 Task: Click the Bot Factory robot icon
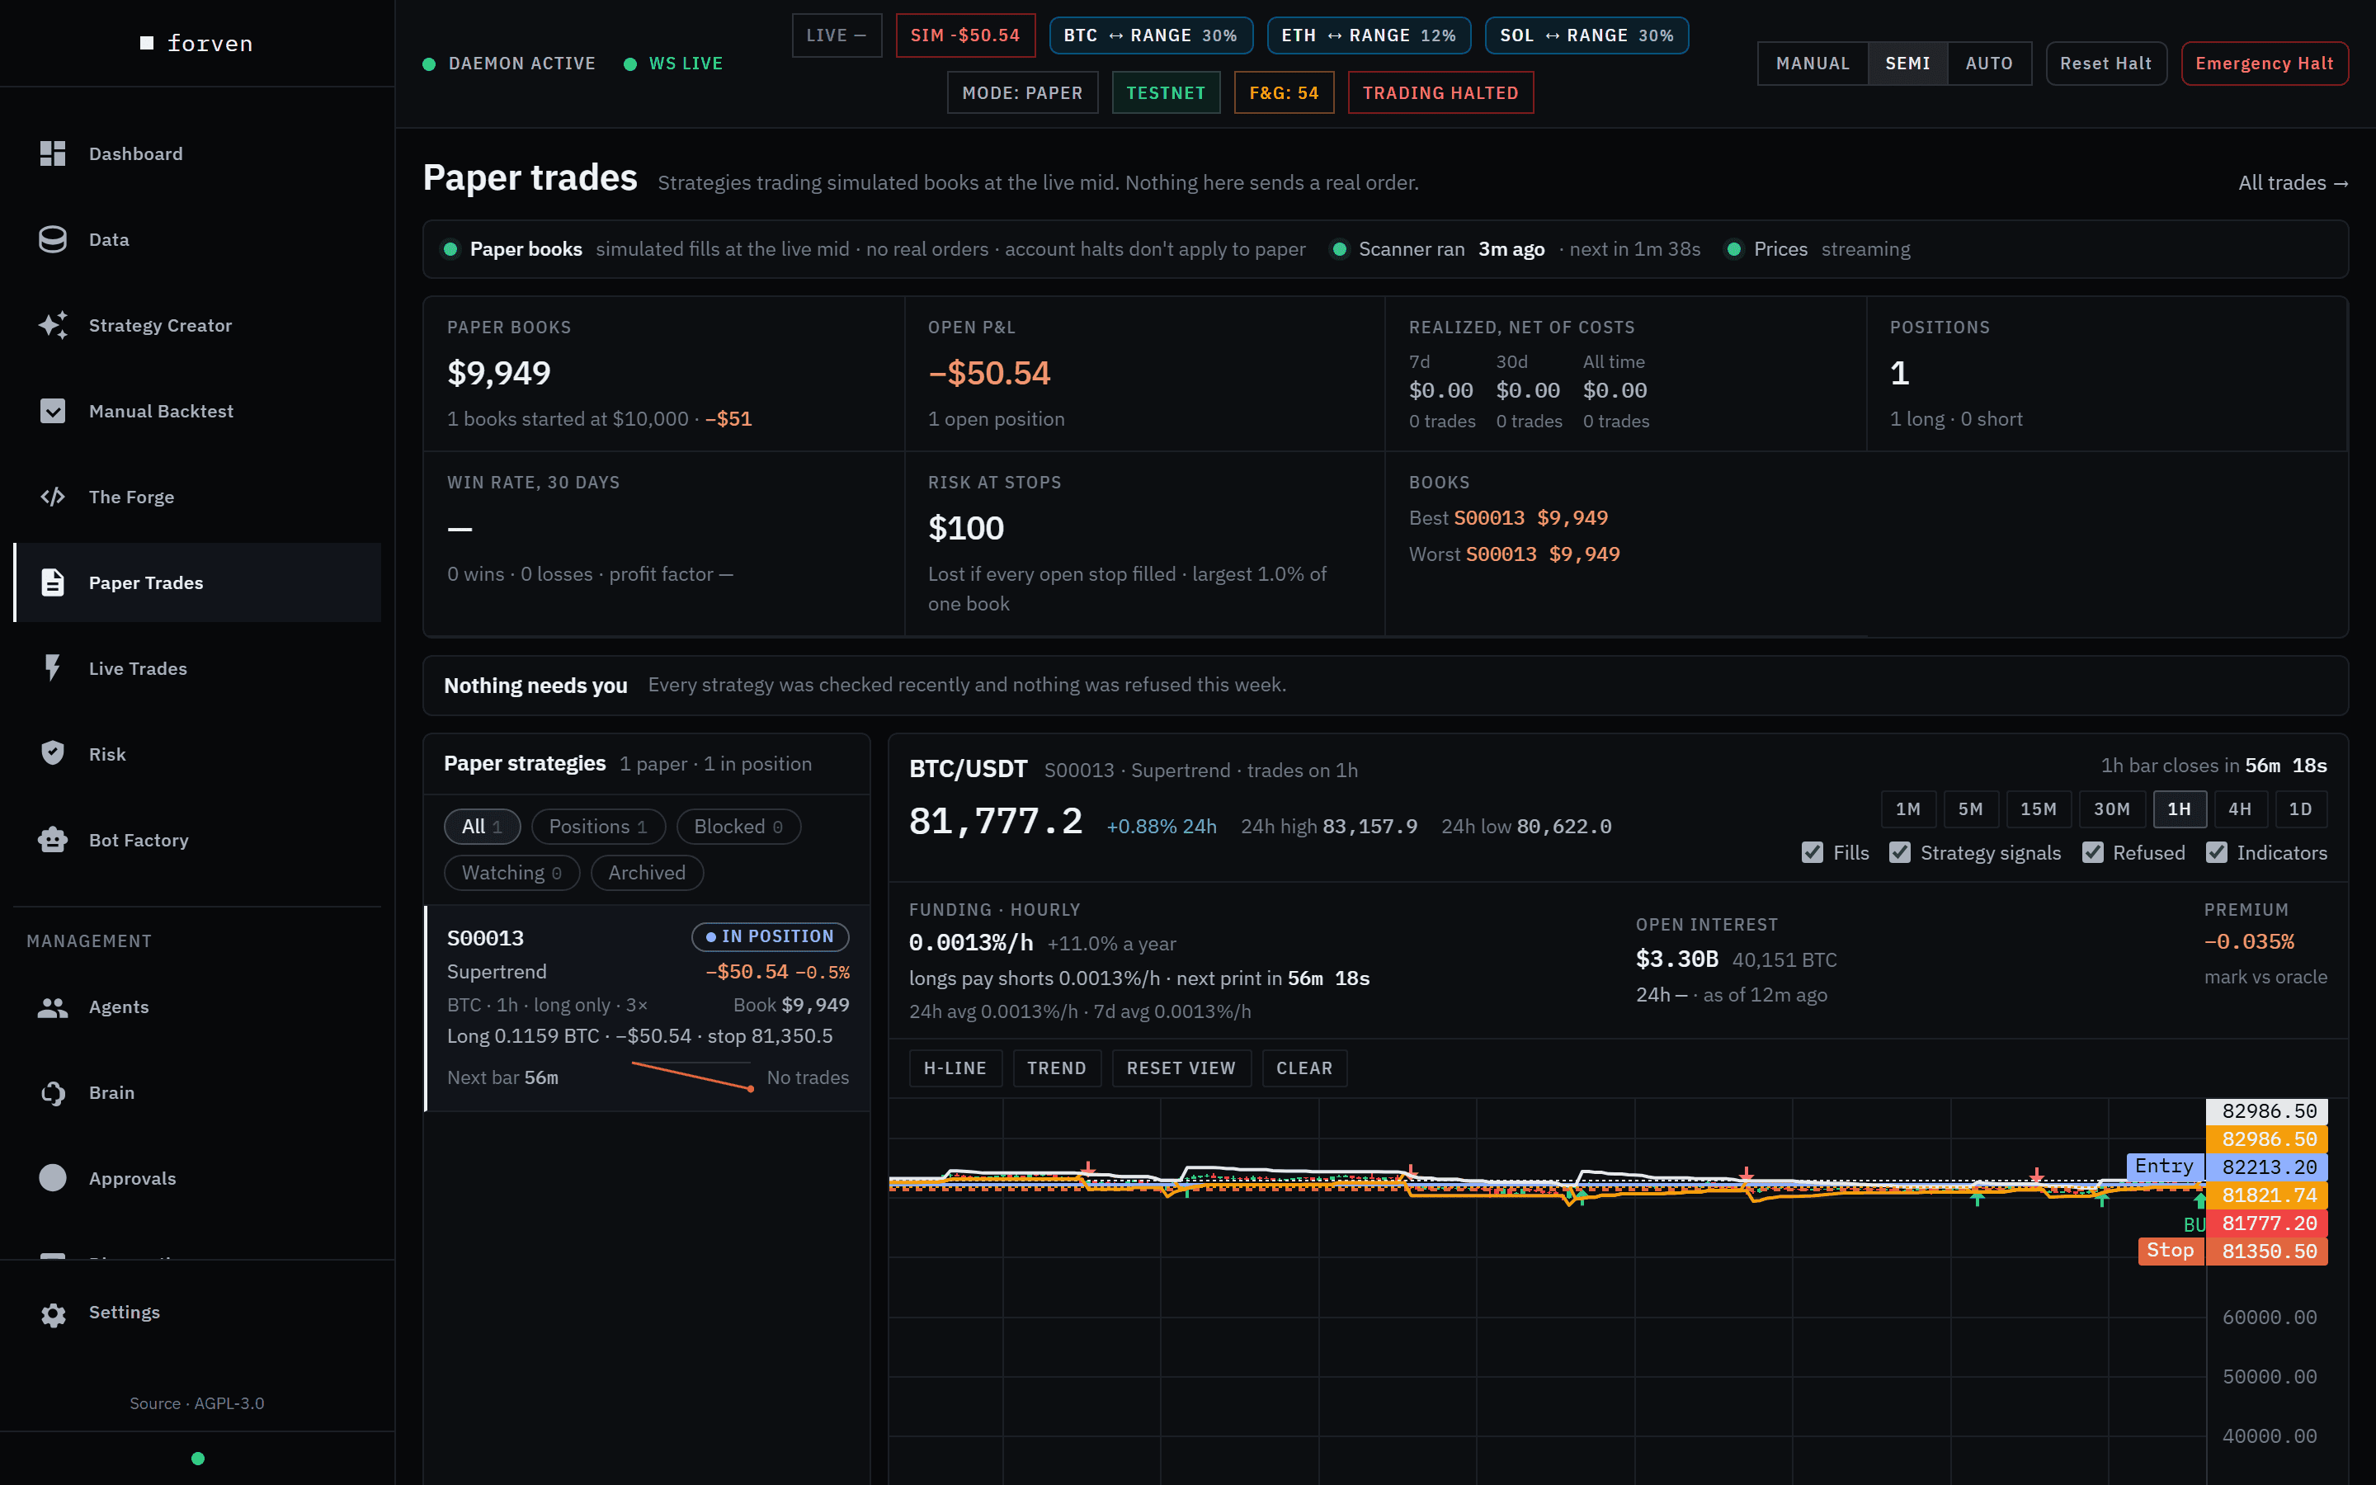52,840
